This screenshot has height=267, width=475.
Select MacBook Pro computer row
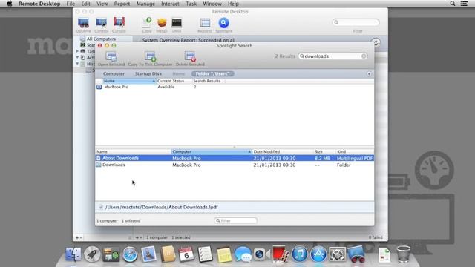point(235,87)
